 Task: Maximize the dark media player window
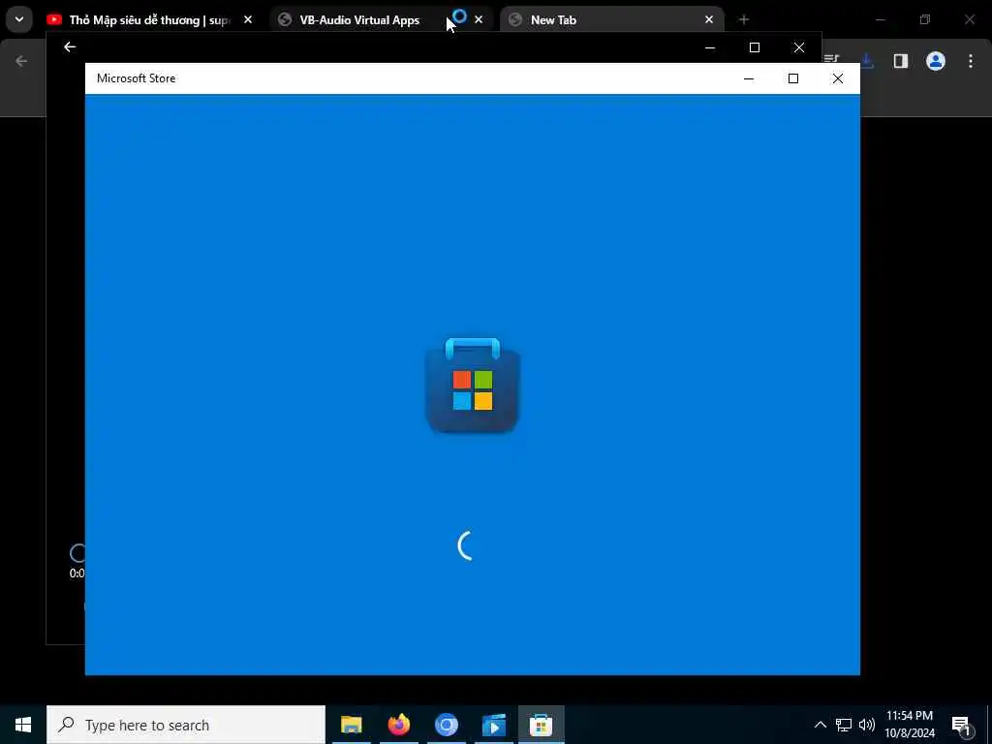coord(754,47)
